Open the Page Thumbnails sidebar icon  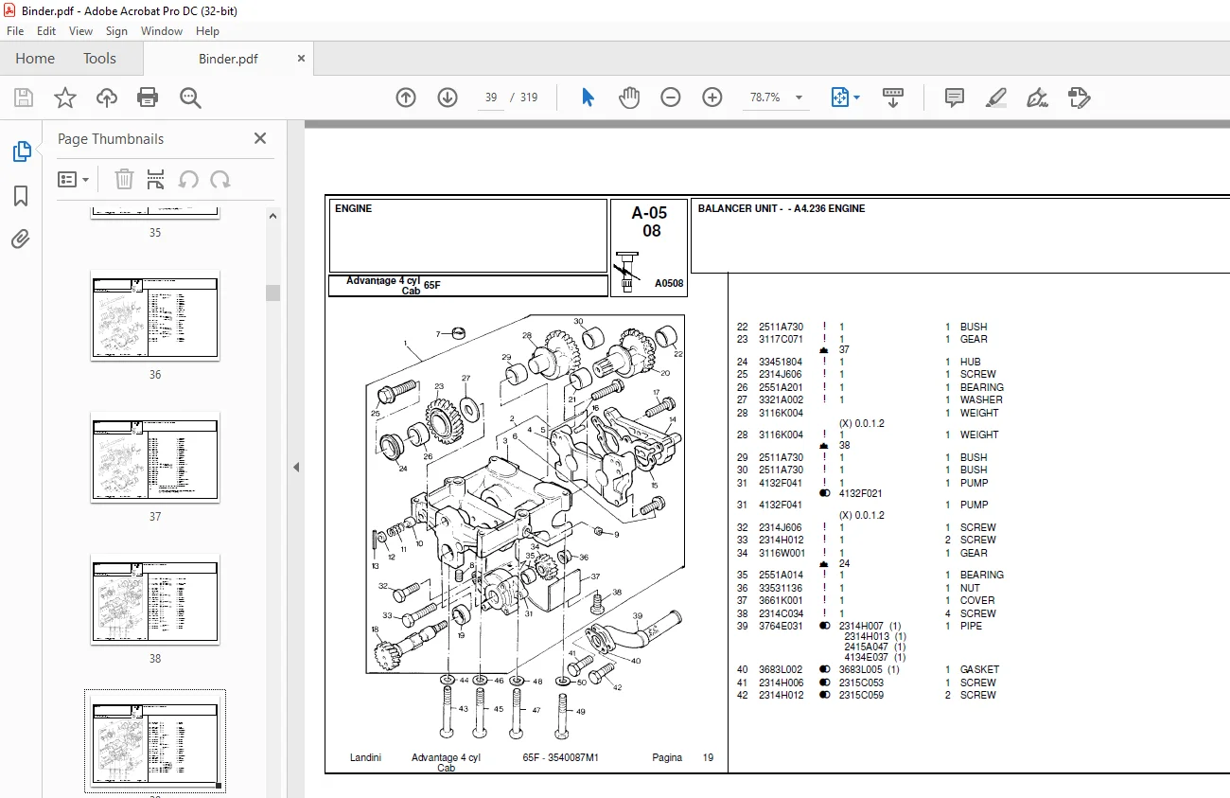click(21, 151)
